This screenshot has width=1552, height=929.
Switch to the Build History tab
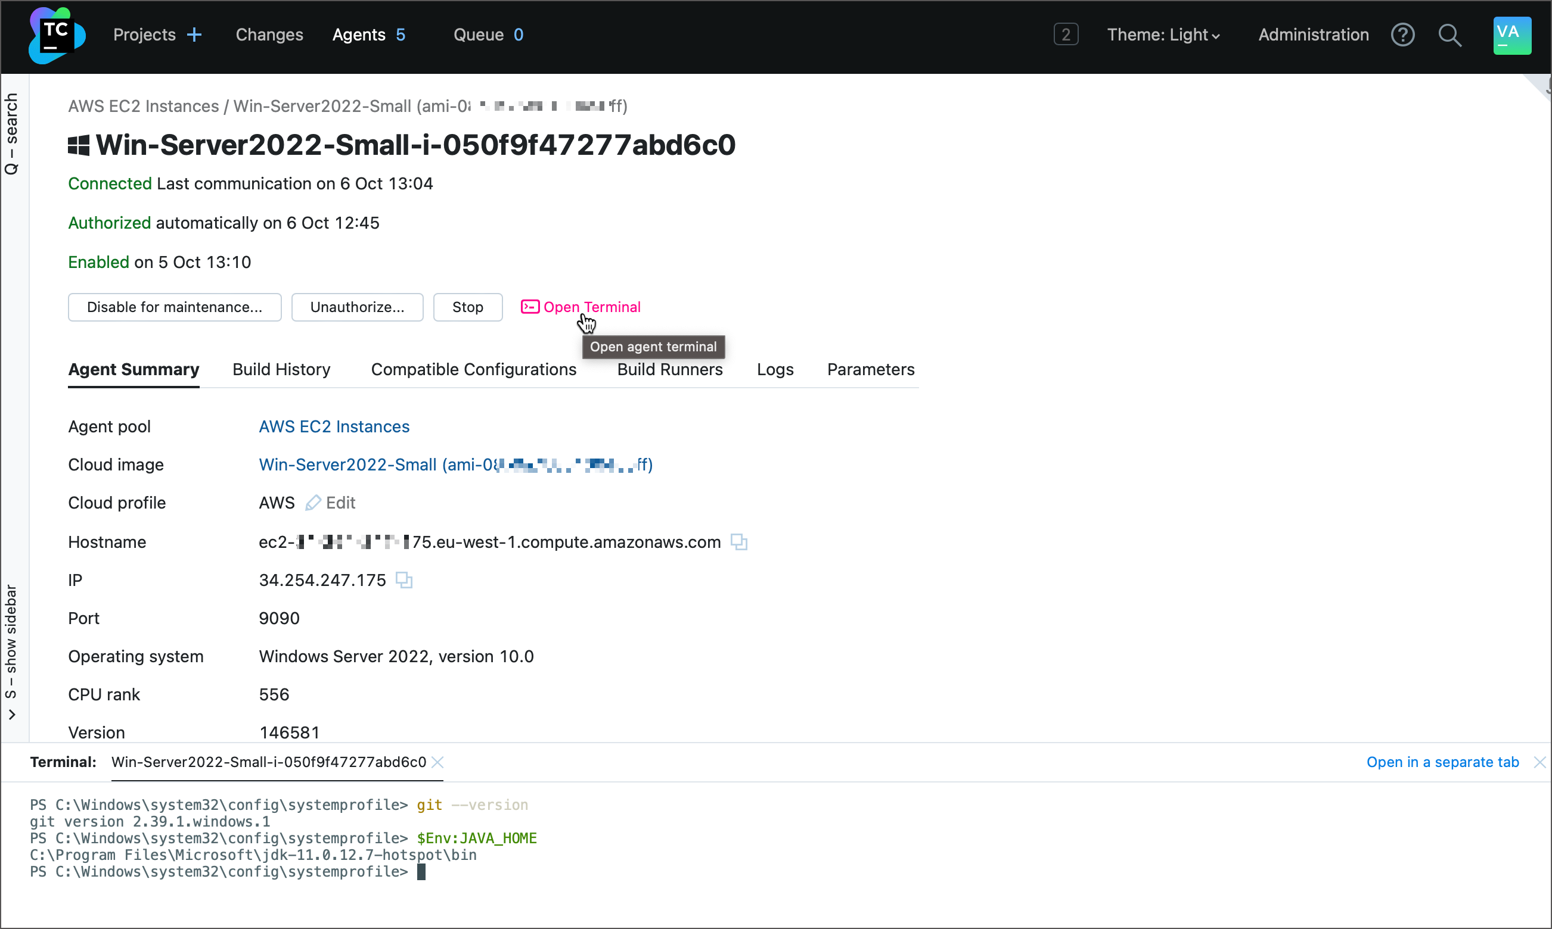click(281, 369)
